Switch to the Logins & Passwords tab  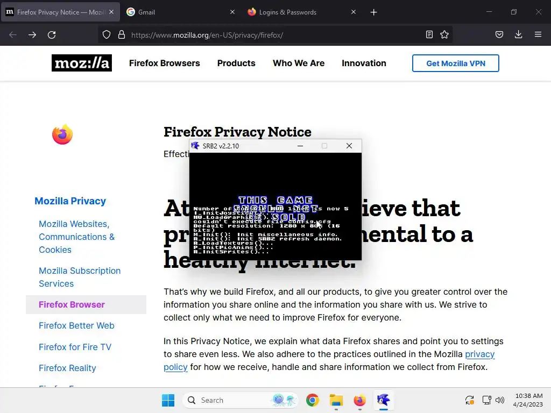point(302,12)
